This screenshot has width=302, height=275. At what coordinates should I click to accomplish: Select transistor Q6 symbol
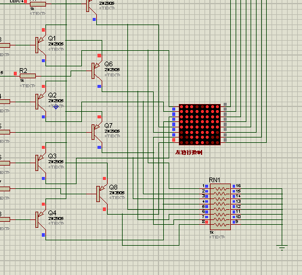tap(97, 71)
